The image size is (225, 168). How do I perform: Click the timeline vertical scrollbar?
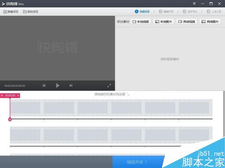[x=224, y=114]
